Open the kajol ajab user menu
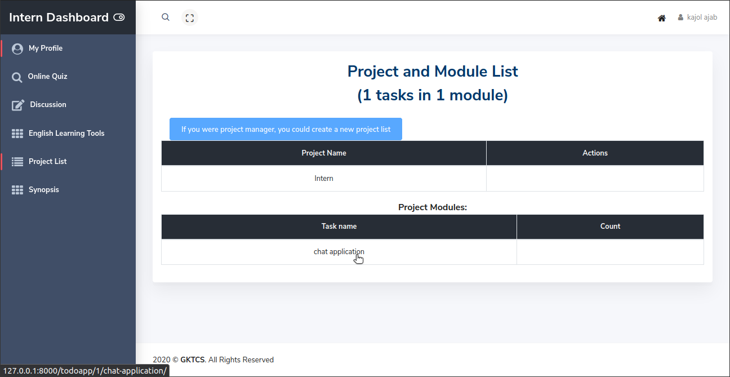Screen dimensions: 730x377 click(x=697, y=17)
